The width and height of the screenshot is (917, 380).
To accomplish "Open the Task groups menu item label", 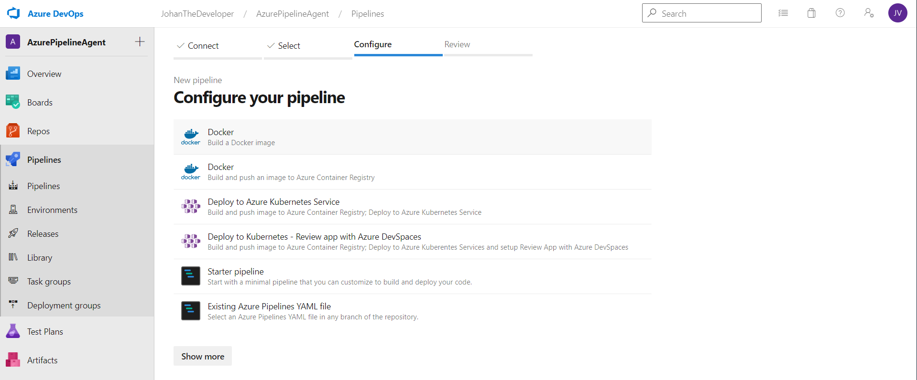I will click(49, 282).
